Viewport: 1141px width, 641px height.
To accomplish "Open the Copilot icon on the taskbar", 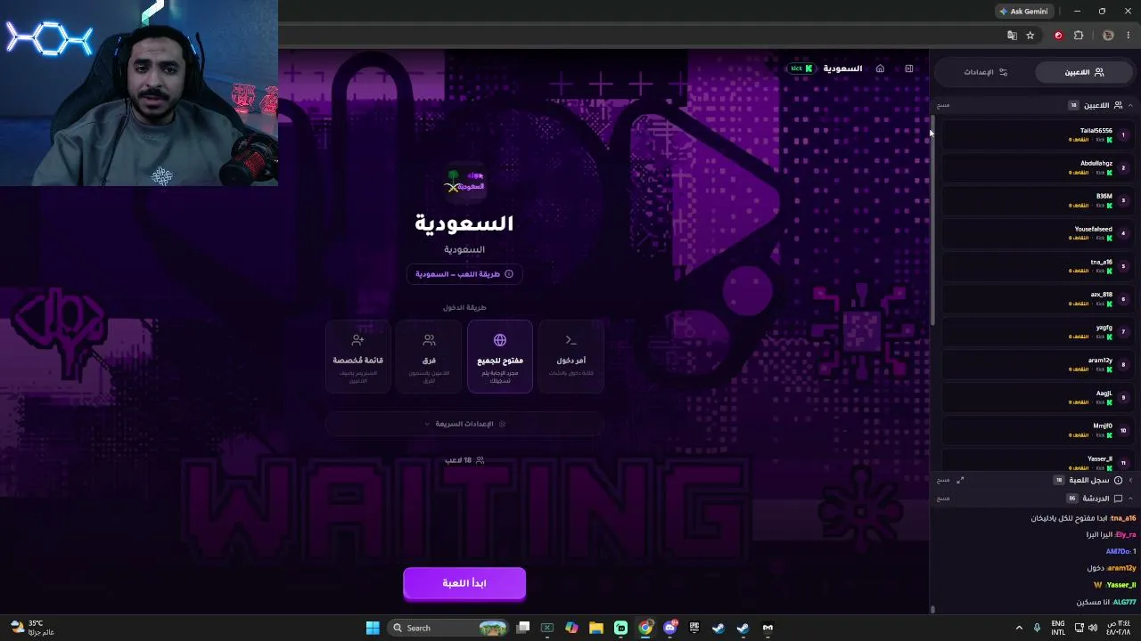I will 571,628.
